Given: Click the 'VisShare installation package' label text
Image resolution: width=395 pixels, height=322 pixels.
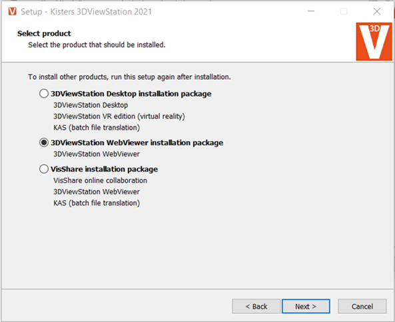Looking at the screenshot, I should [x=105, y=169].
